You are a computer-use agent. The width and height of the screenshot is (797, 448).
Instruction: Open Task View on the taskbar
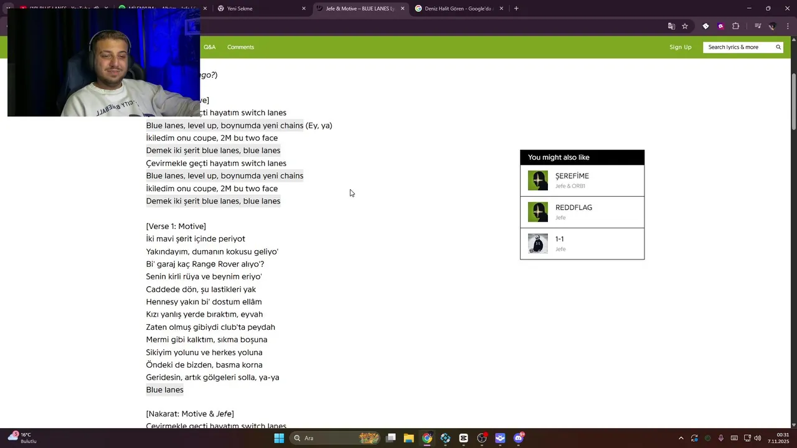[391, 438]
